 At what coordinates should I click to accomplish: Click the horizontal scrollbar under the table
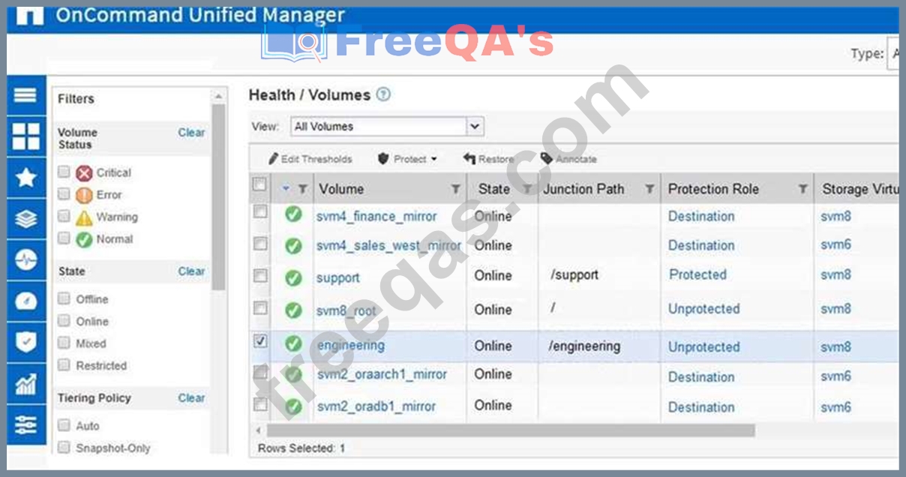[x=510, y=430]
